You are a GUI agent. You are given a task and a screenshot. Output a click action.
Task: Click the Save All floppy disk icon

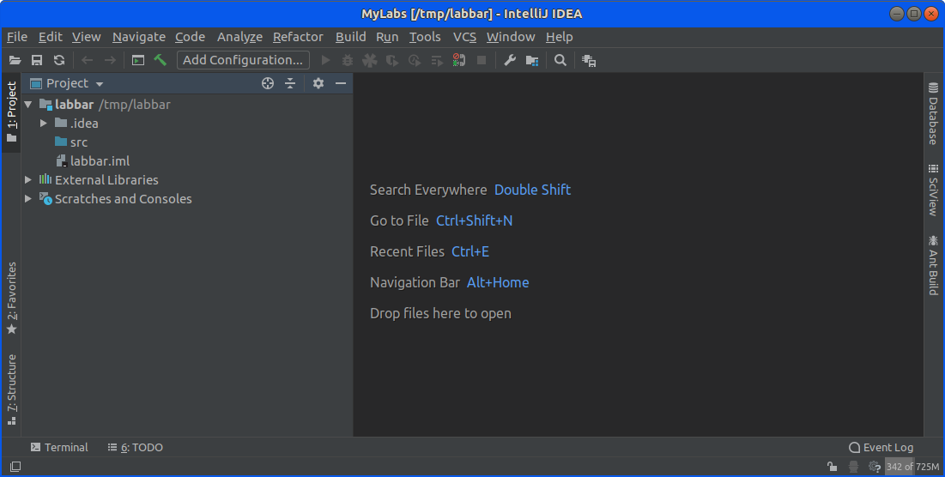coord(37,60)
